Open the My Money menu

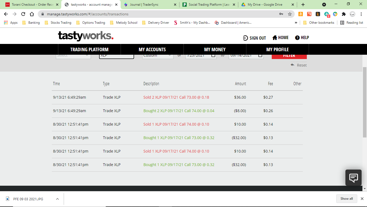[x=215, y=49]
